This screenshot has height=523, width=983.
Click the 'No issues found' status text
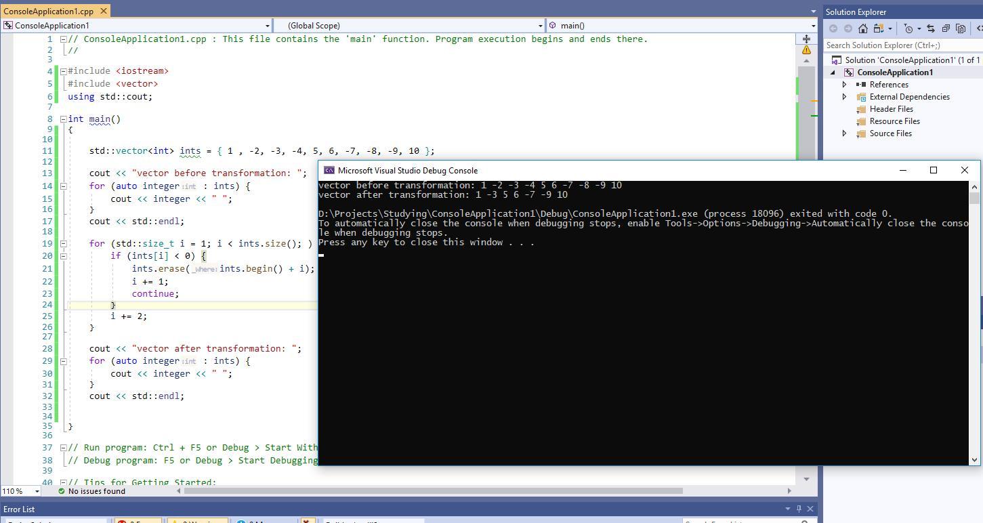[97, 491]
